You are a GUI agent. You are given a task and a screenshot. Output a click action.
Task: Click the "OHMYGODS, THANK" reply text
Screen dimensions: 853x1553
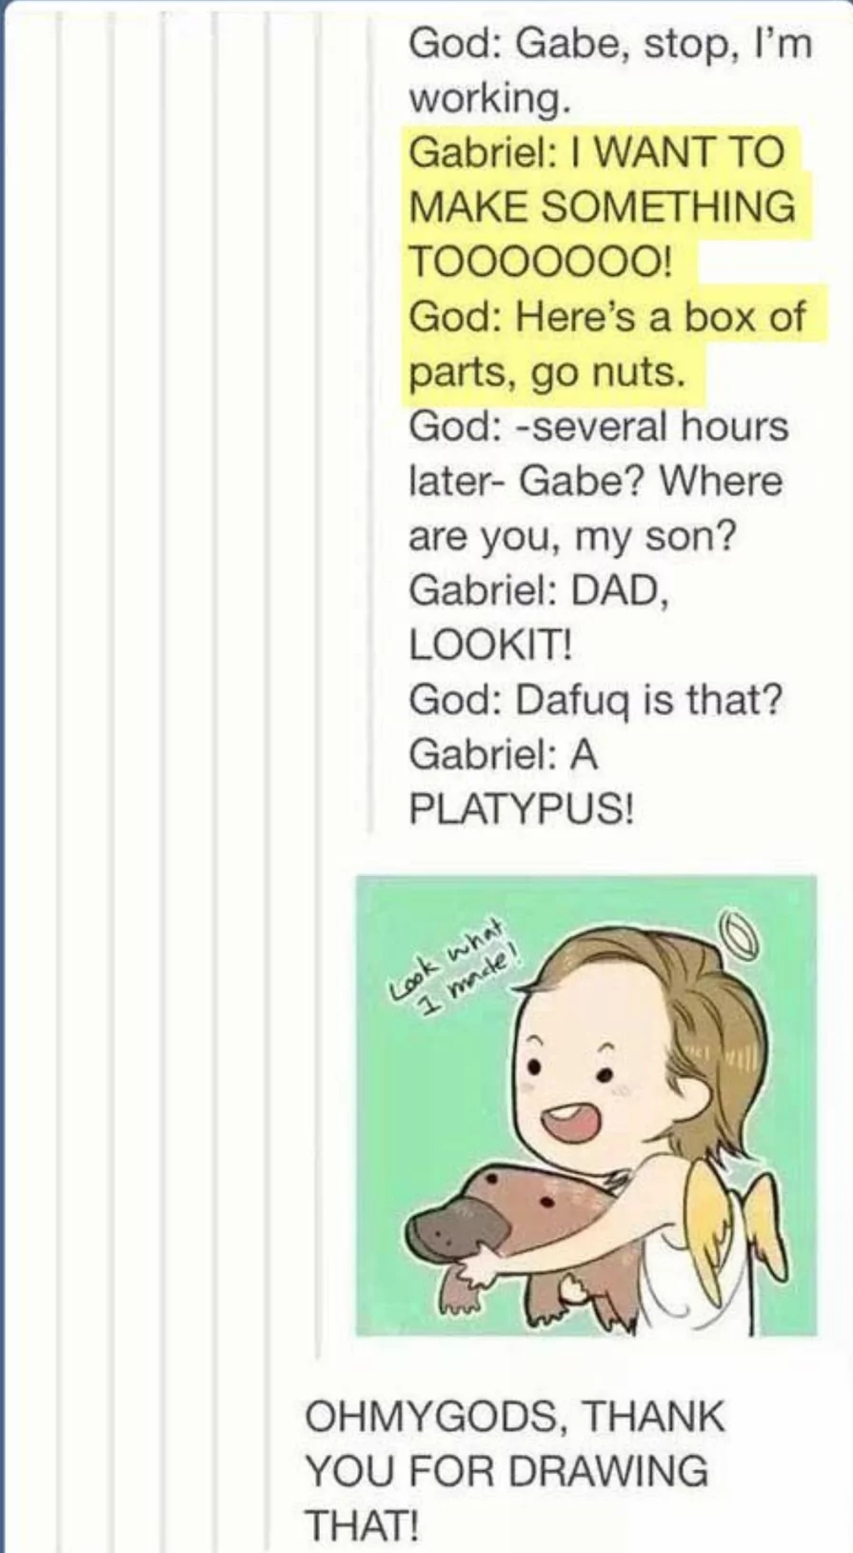coord(514,1416)
